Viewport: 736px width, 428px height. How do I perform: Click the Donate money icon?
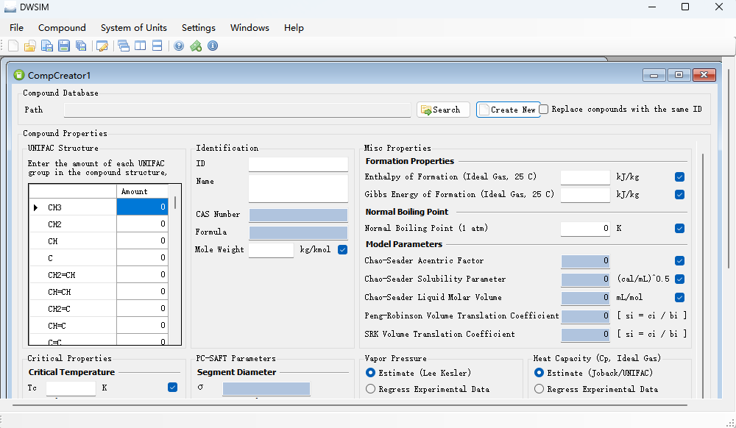pyautogui.click(x=196, y=46)
